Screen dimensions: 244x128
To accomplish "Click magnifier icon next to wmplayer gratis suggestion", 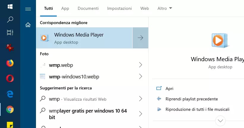I will tap(42, 110).
